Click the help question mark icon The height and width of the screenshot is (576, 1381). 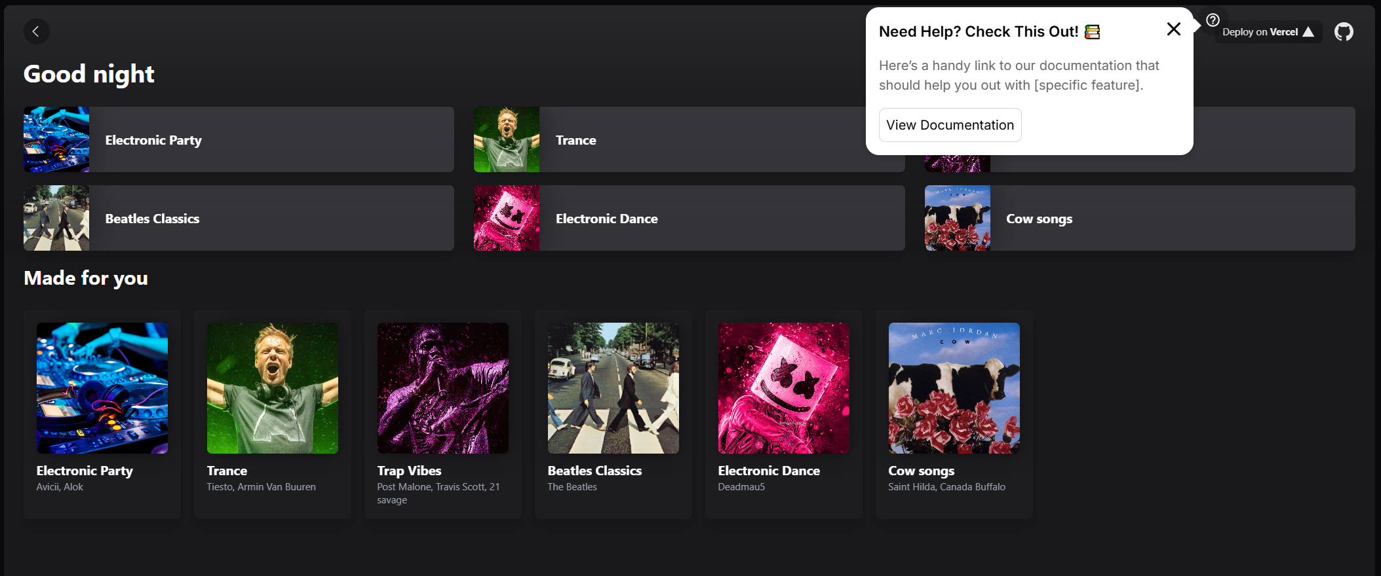pyautogui.click(x=1213, y=20)
